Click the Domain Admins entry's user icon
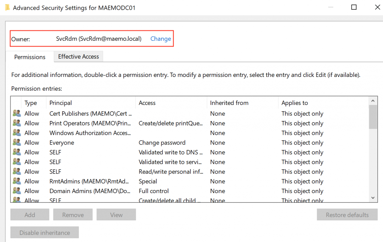The width and height of the screenshot is (383, 242). click(16, 191)
